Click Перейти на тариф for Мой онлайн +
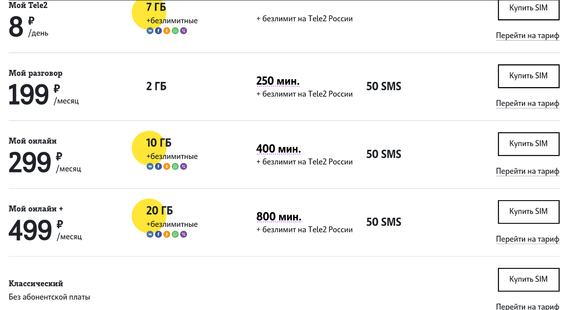This screenshot has width=569, height=310. coord(527,239)
